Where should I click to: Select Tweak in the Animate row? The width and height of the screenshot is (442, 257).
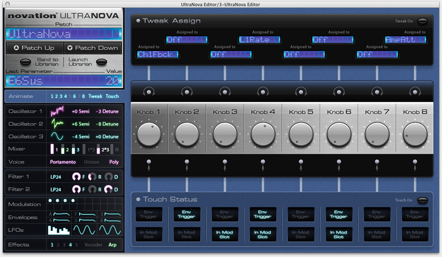(95, 96)
